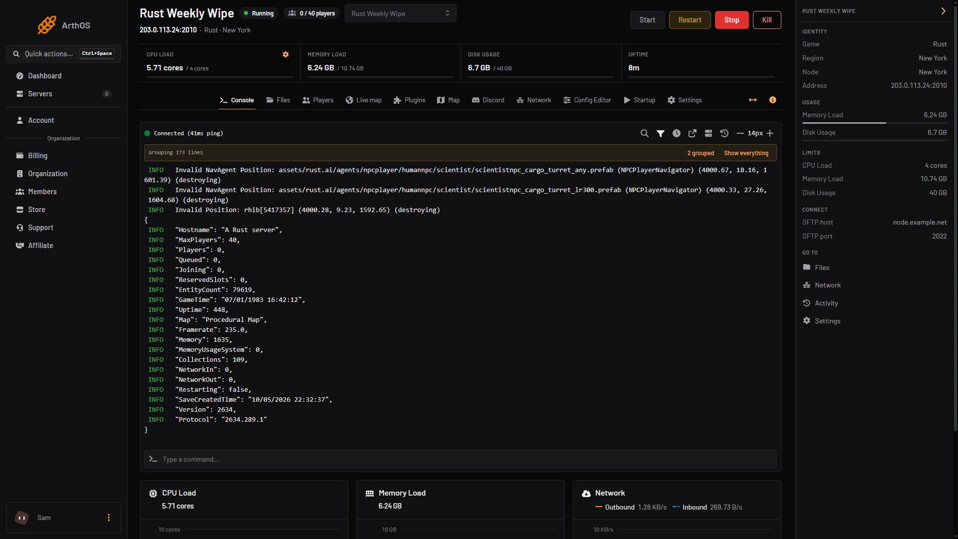Go to the Plugins tab

(409, 100)
